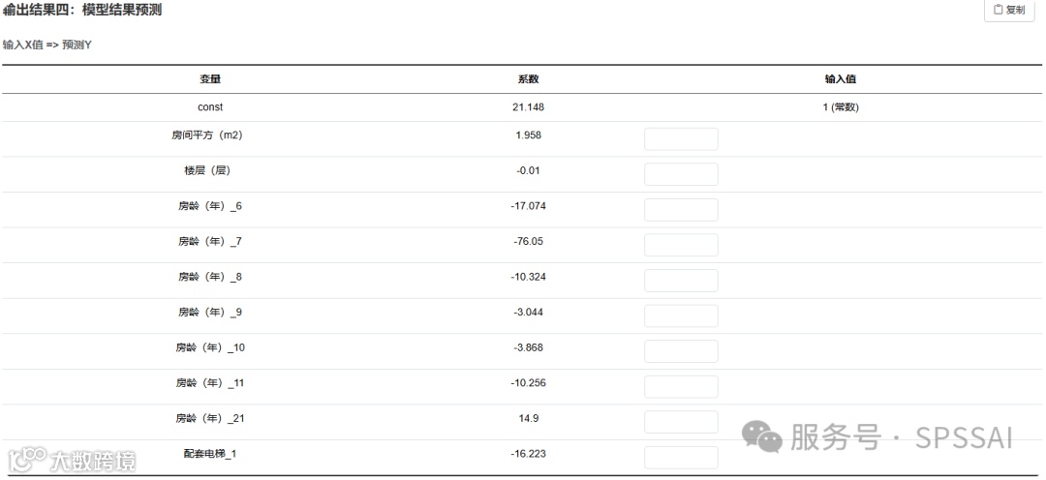This screenshot has width=1046, height=480.
Task: Activate the 房龄（年）_9 input box
Action: pos(681,315)
